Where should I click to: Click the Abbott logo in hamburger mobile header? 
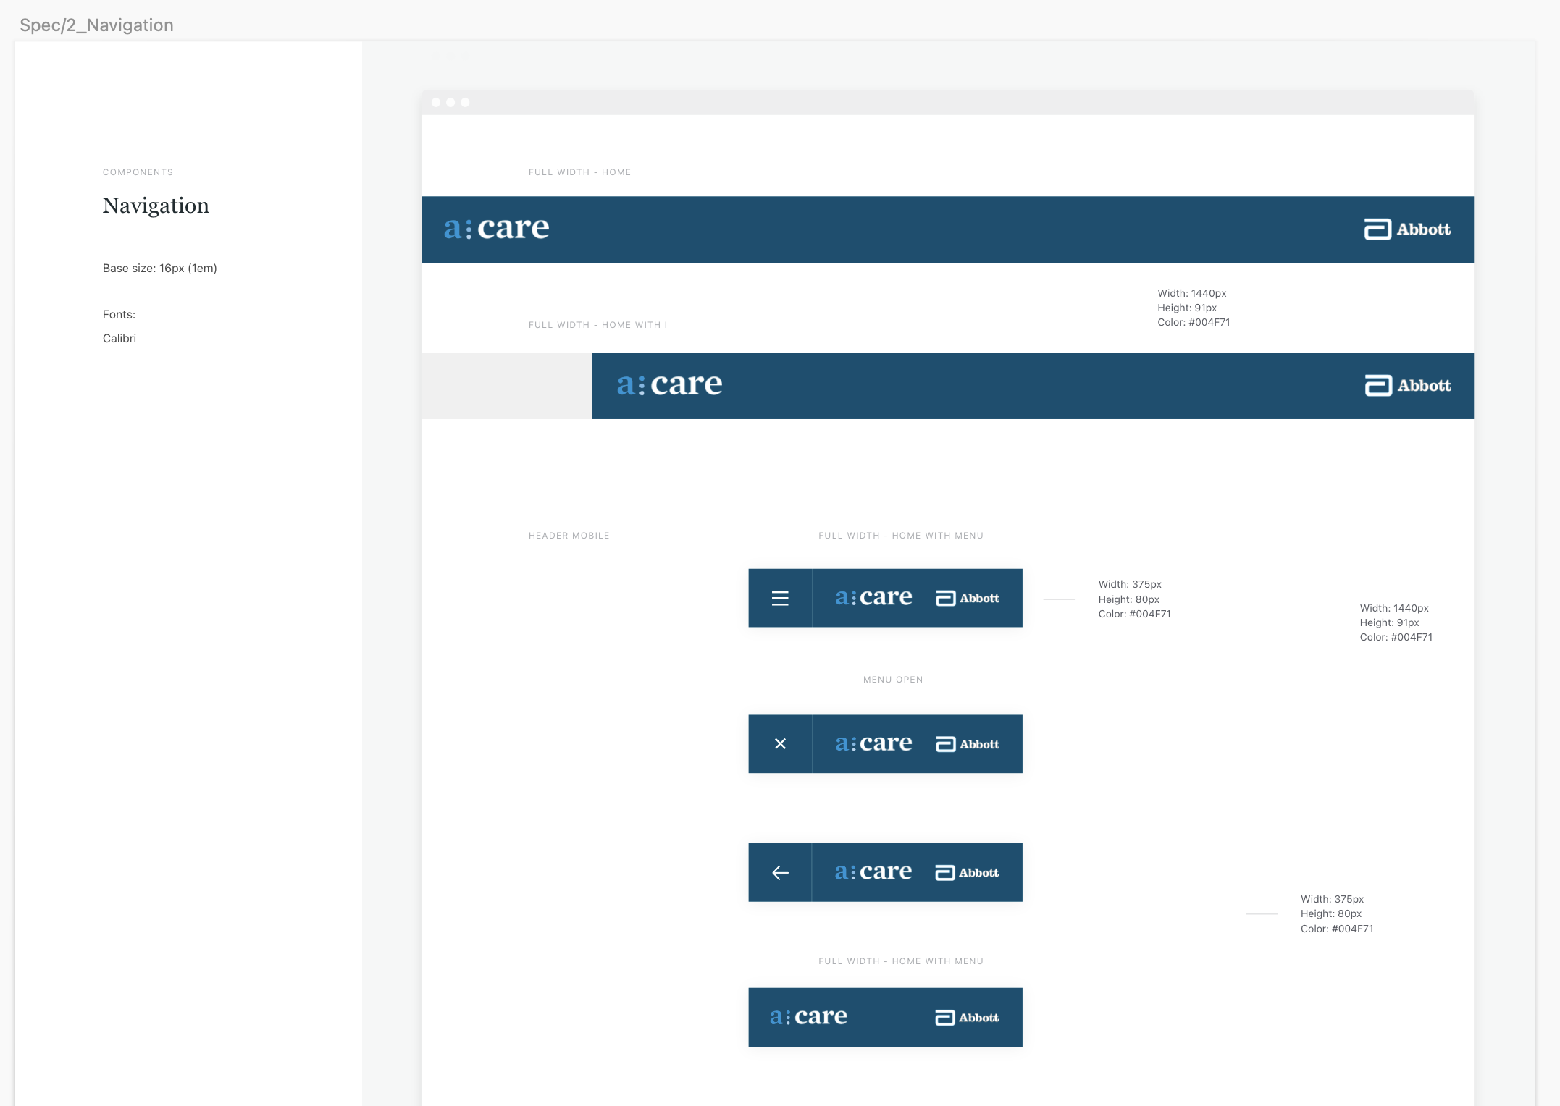(x=968, y=599)
